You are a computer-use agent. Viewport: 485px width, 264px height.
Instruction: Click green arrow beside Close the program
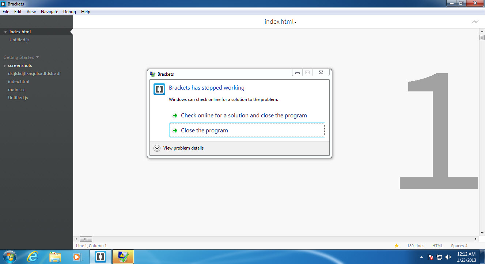[175, 131]
